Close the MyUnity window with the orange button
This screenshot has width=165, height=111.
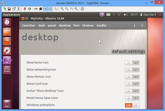tap(23, 19)
